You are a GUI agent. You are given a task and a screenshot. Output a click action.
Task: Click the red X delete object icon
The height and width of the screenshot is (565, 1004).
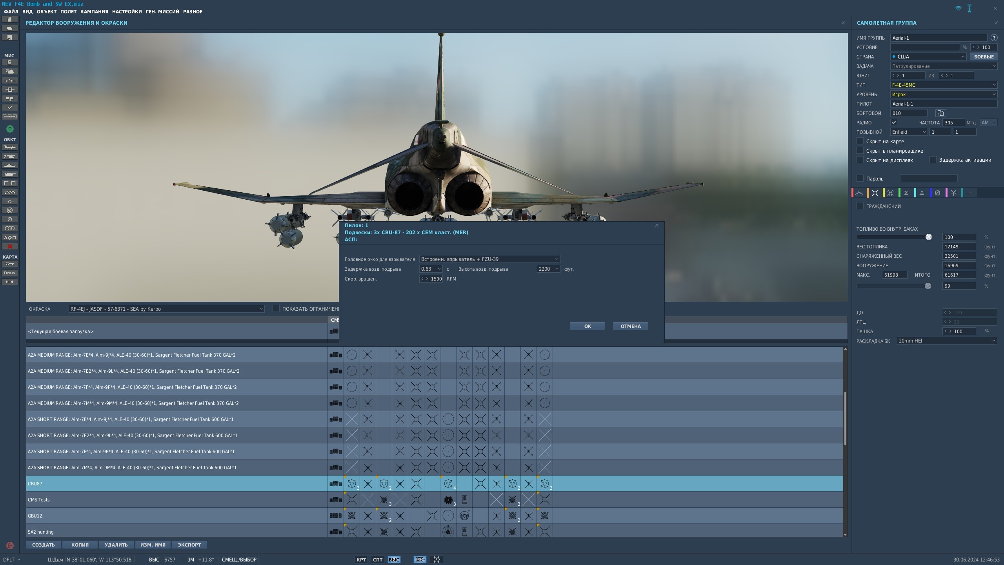pyautogui.click(x=10, y=246)
